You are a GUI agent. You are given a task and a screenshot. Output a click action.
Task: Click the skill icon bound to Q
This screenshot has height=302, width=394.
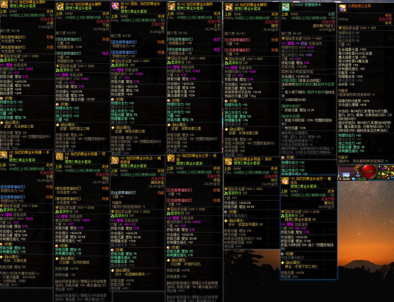[386, 168]
